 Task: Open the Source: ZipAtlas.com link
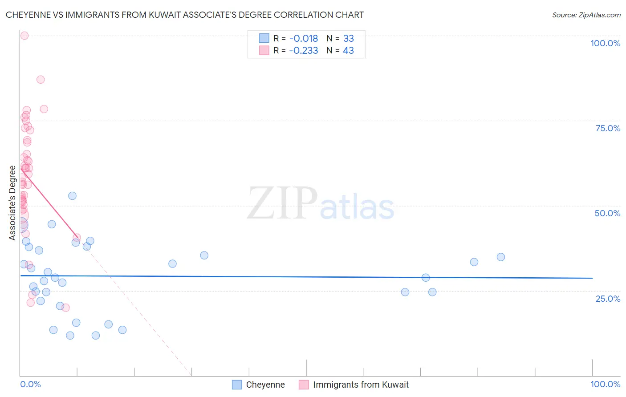(x=586, y=15)
